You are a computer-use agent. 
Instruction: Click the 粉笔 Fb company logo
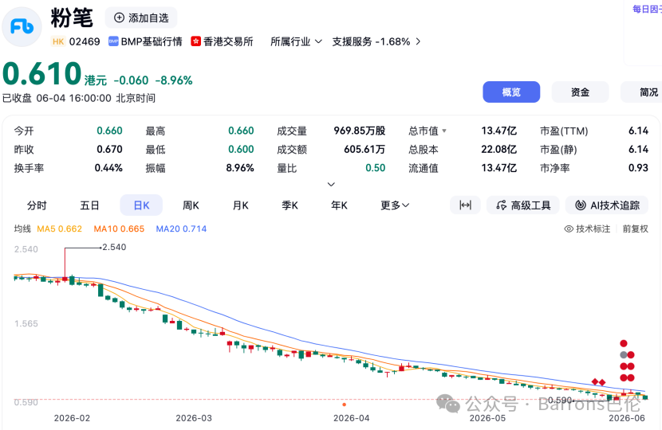click(22, 26)
